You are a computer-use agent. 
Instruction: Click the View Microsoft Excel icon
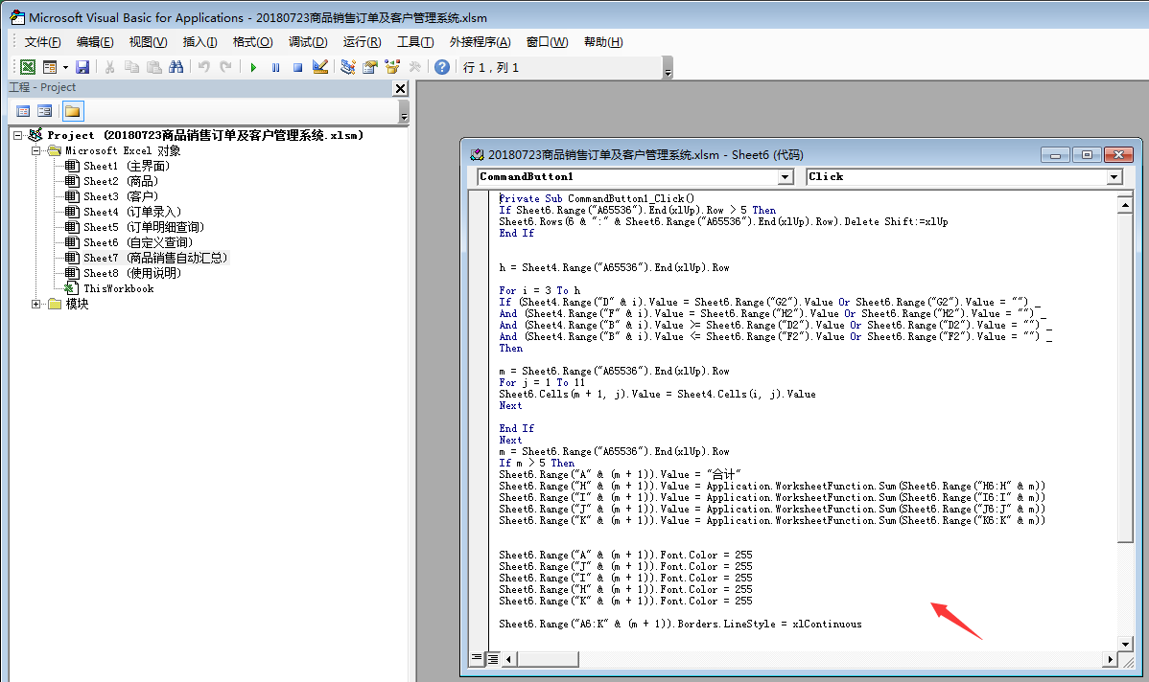point(28,67)
